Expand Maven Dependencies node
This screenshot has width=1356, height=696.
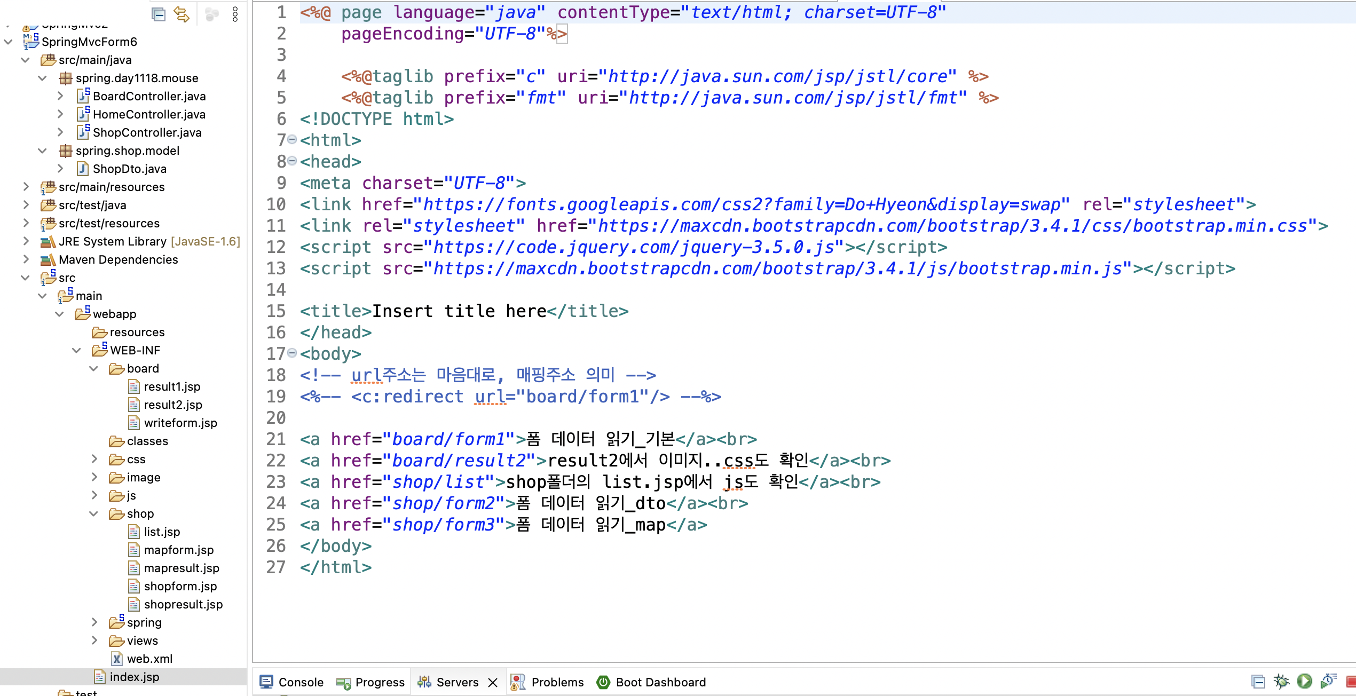coord(26,259)
